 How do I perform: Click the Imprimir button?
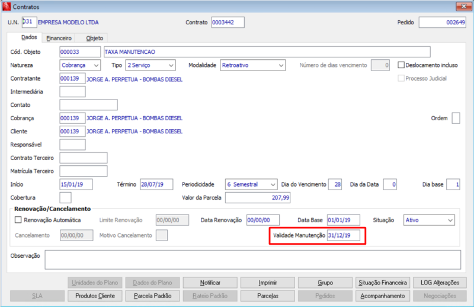point(268,283)
